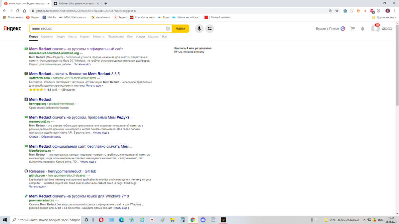Open the 'Обратная связь' sitelink

tap(51, 137)
